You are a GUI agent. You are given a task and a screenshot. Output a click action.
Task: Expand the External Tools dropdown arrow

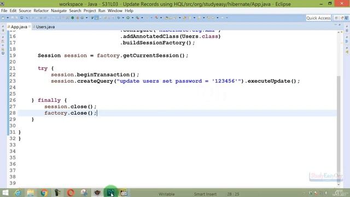[x=142, y=18]
